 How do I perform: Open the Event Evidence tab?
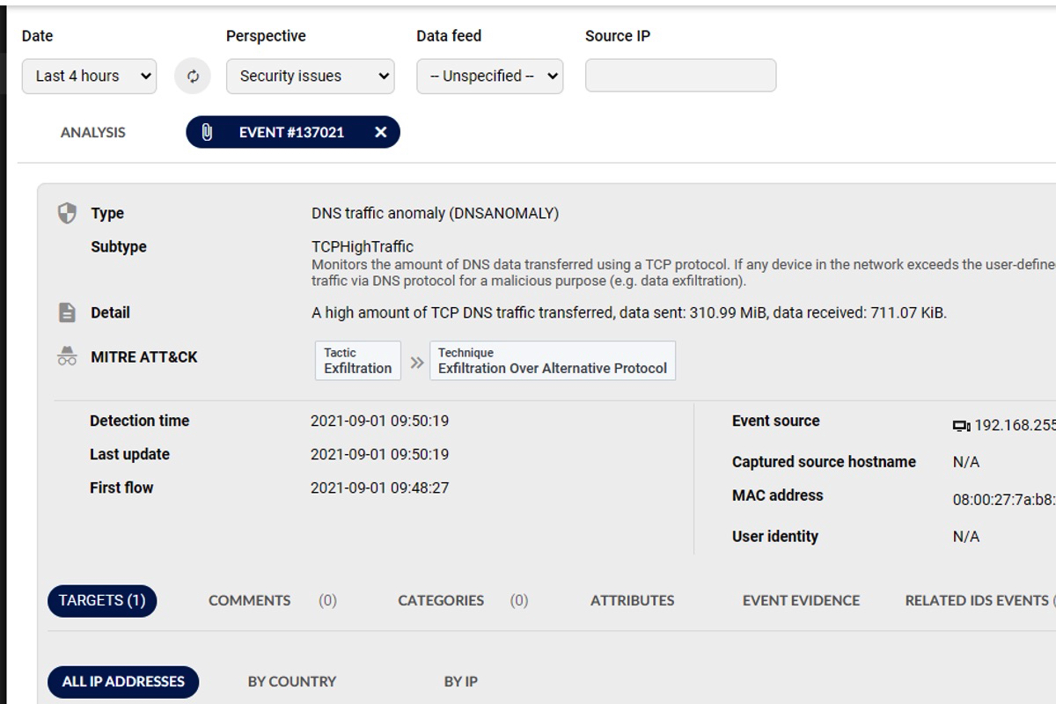(x=801, y=600)
